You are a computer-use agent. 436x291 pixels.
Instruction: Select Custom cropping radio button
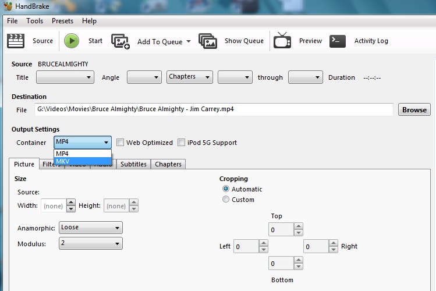[226, 200]
